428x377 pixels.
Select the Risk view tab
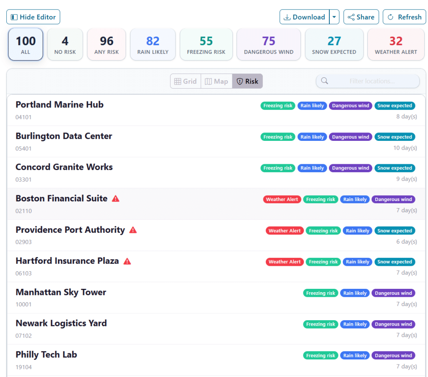coord(247,82)
